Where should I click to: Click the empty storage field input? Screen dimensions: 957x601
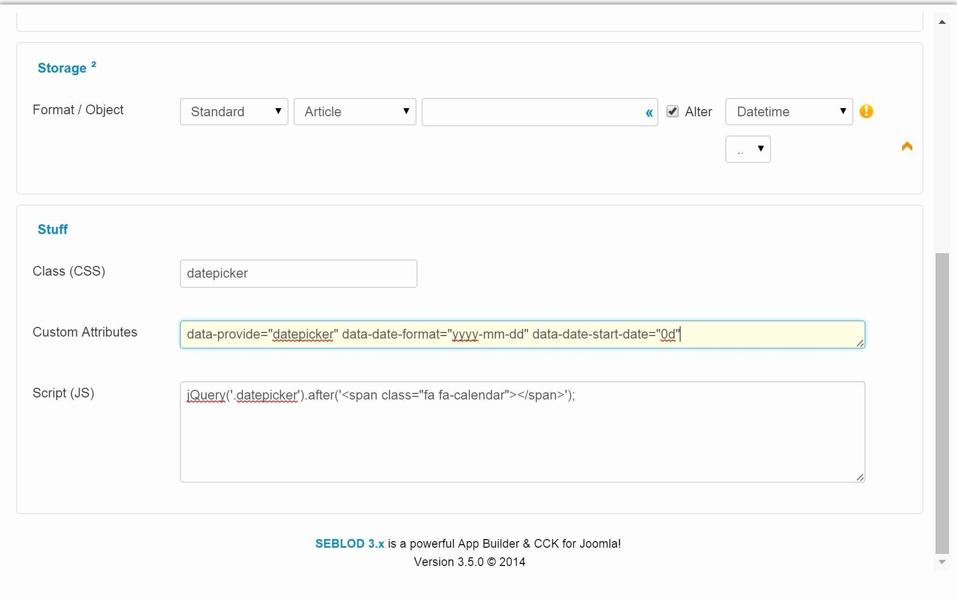539,112
